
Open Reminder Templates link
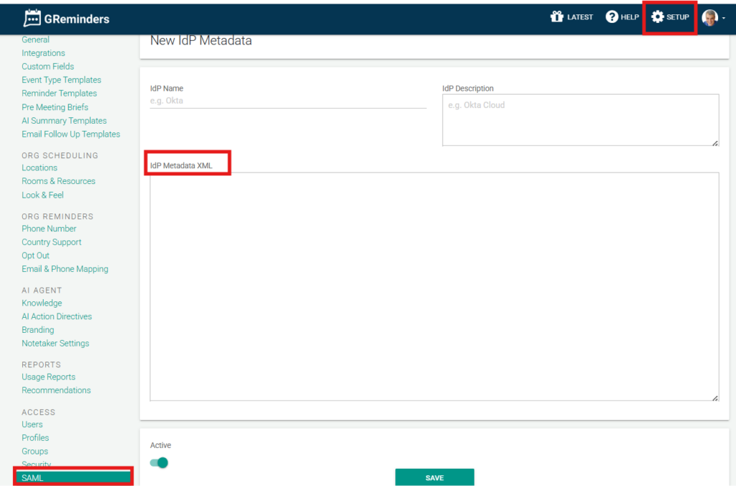pyautogui.click(x=59, y=93)
